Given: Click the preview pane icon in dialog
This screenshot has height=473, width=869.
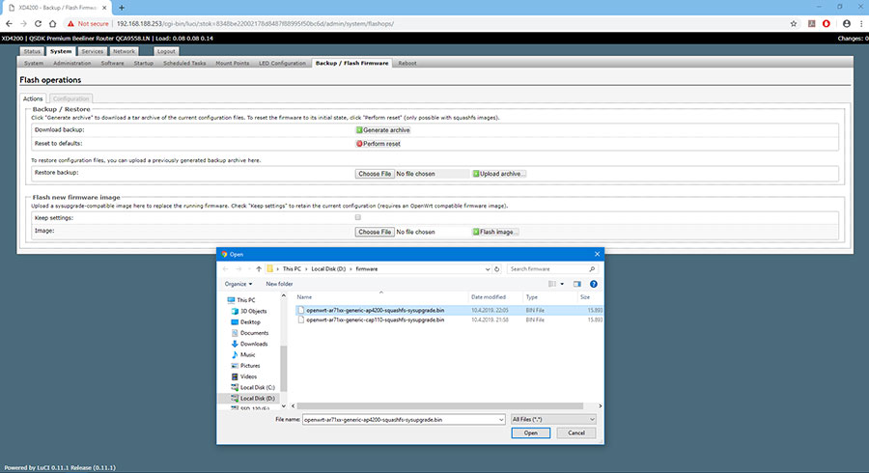Looking at the screenshot, I should (577, 284).
